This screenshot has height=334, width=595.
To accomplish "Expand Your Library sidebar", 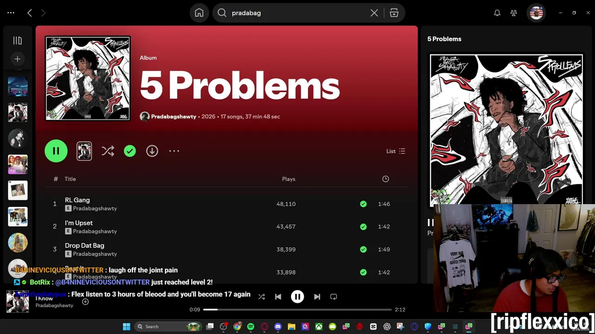I will [17, 40].
